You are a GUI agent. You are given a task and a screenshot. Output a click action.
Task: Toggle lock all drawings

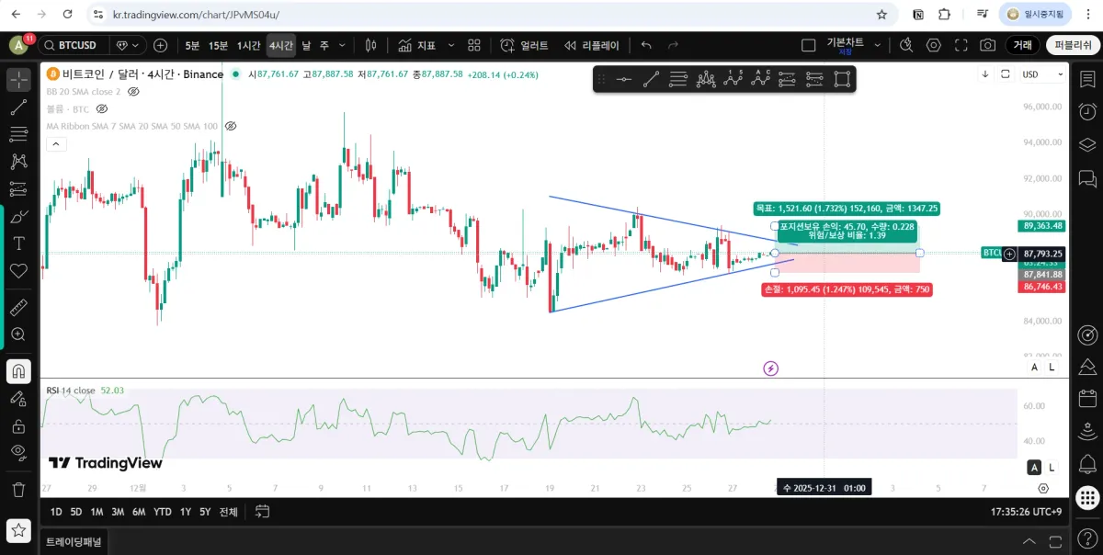click(18, 425)
